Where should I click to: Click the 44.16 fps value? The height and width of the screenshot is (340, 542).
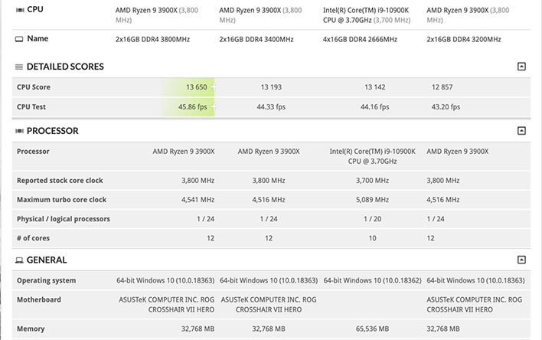click(374, 107)
